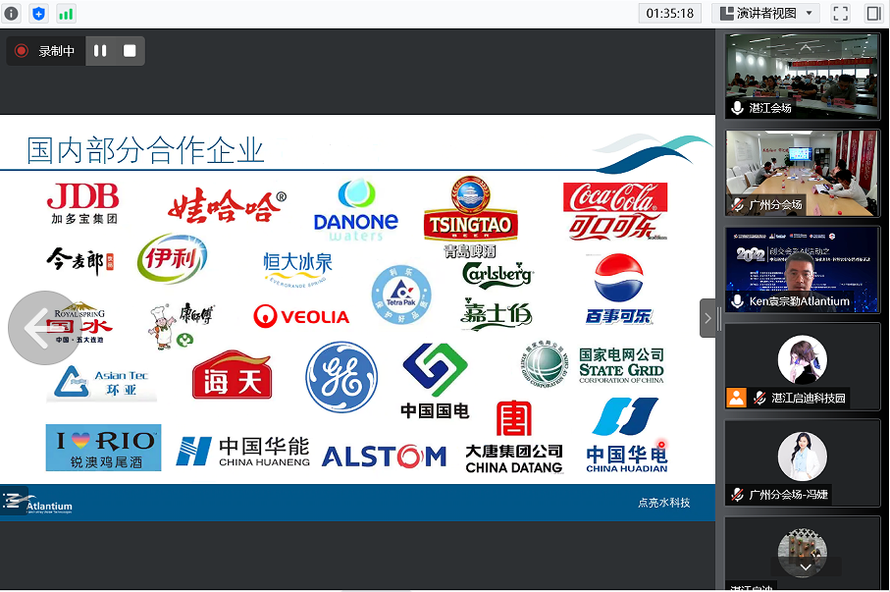Check the green network signal icon

[66, 13]
